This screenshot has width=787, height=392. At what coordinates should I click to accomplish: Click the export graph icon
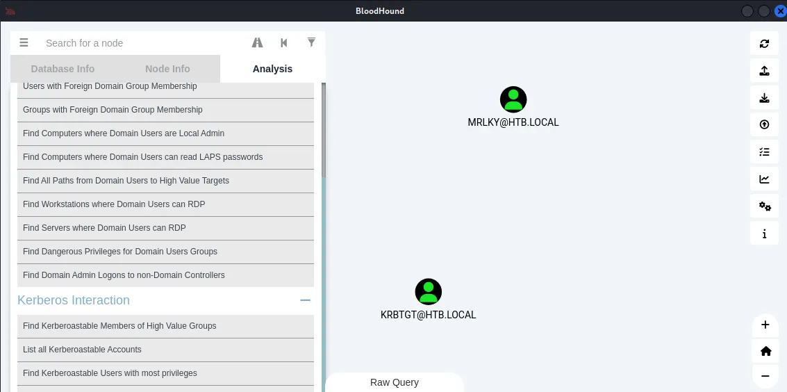(764, 71)
